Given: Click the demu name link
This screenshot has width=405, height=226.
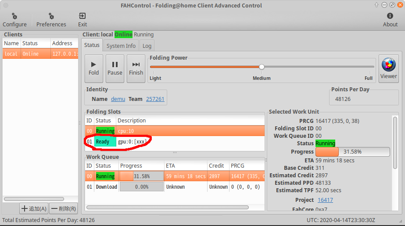Looking at the screenshot, I should [118, 99].
